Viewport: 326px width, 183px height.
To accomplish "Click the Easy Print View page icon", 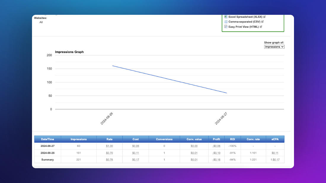I will pos(226,27).
